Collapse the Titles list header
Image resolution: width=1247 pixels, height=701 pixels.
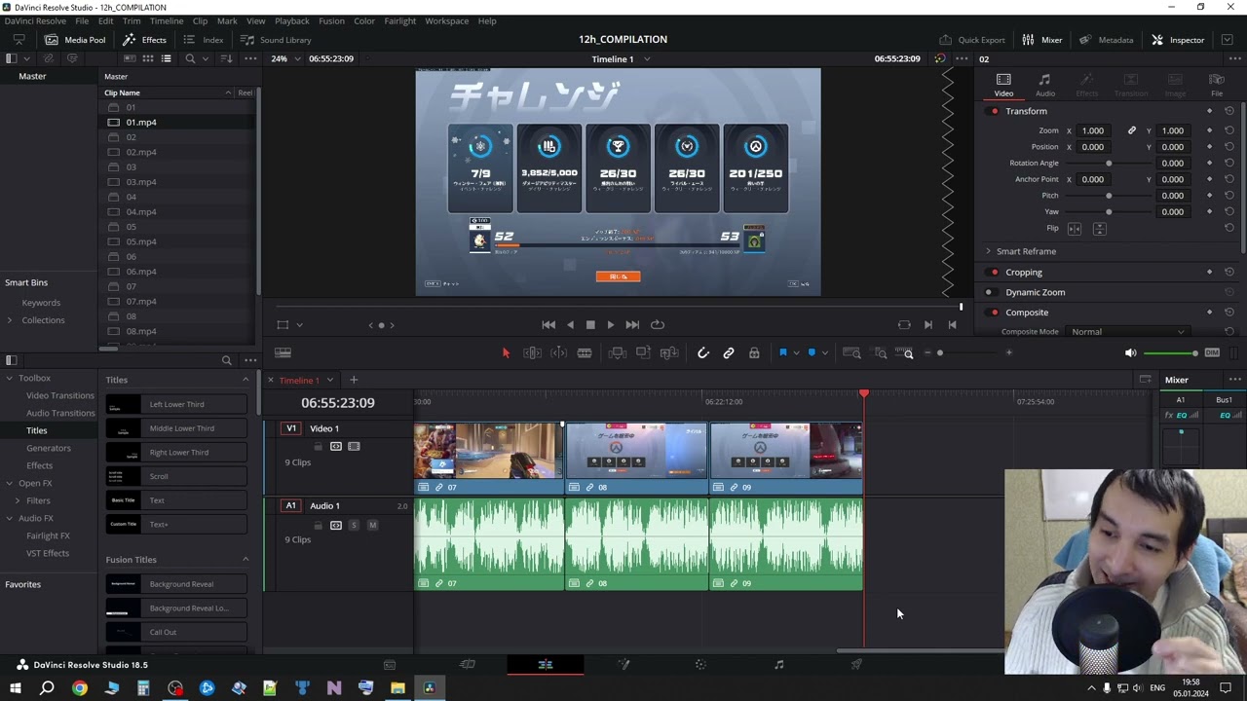pos(246,380)
